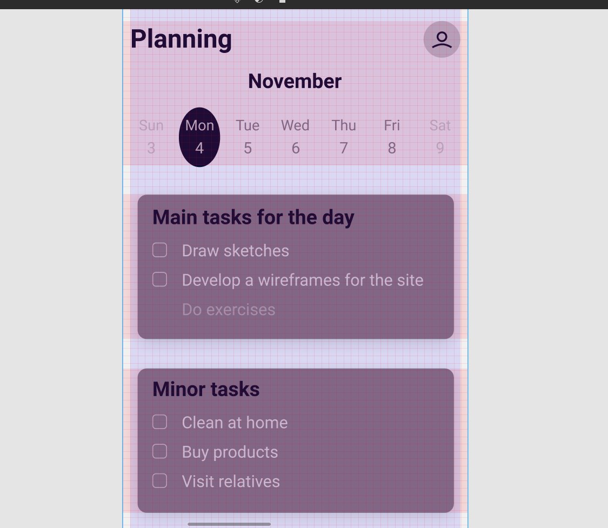The image size is (608, 528).
Task: Click the Draw sketches task label
Action: click(236, 251)
